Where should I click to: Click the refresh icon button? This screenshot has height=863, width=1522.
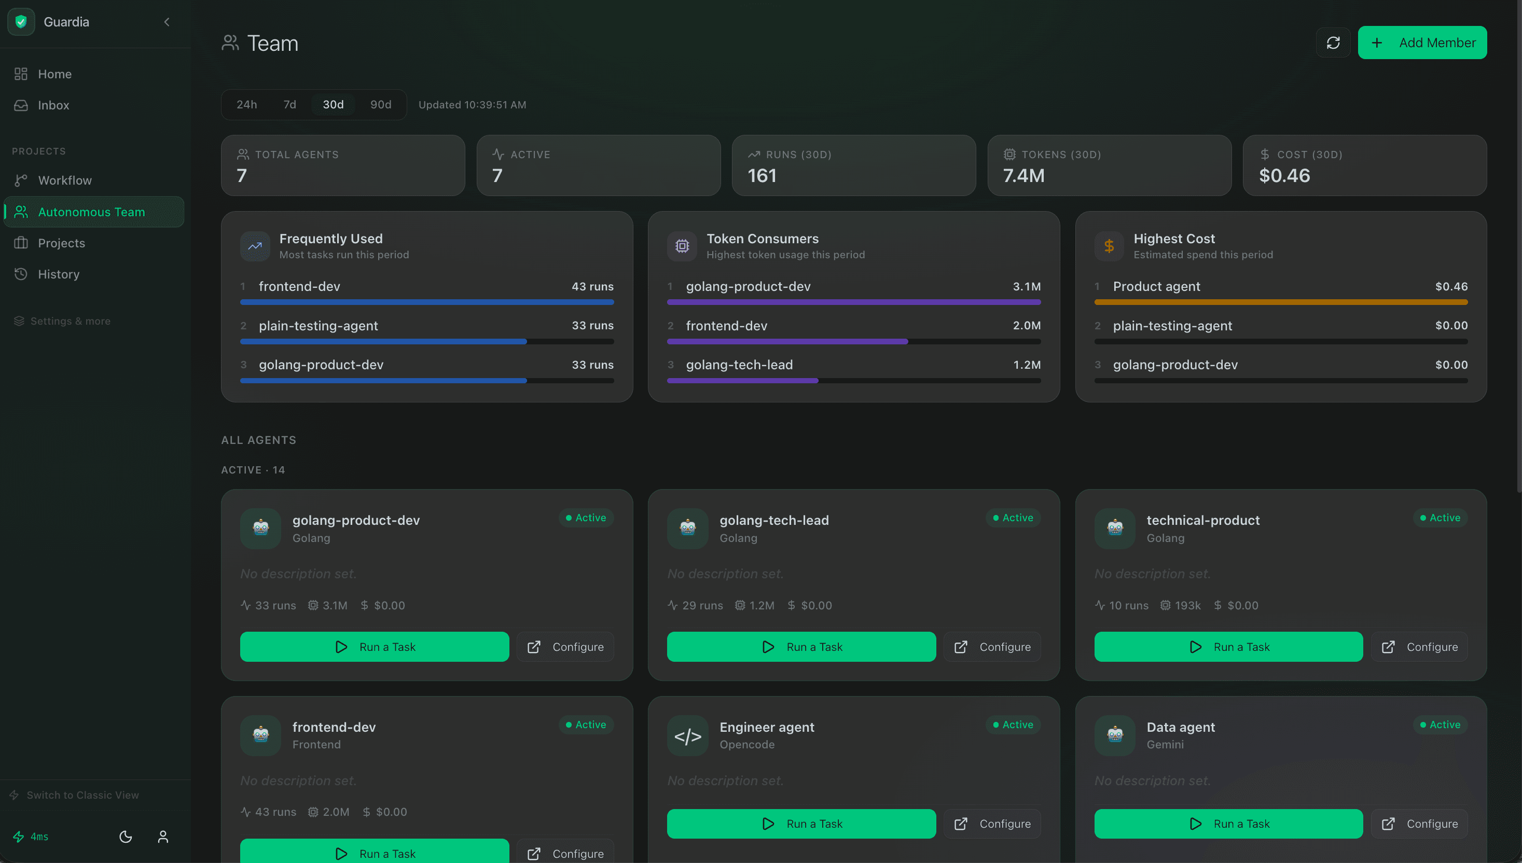click(x=1333, y=43)
